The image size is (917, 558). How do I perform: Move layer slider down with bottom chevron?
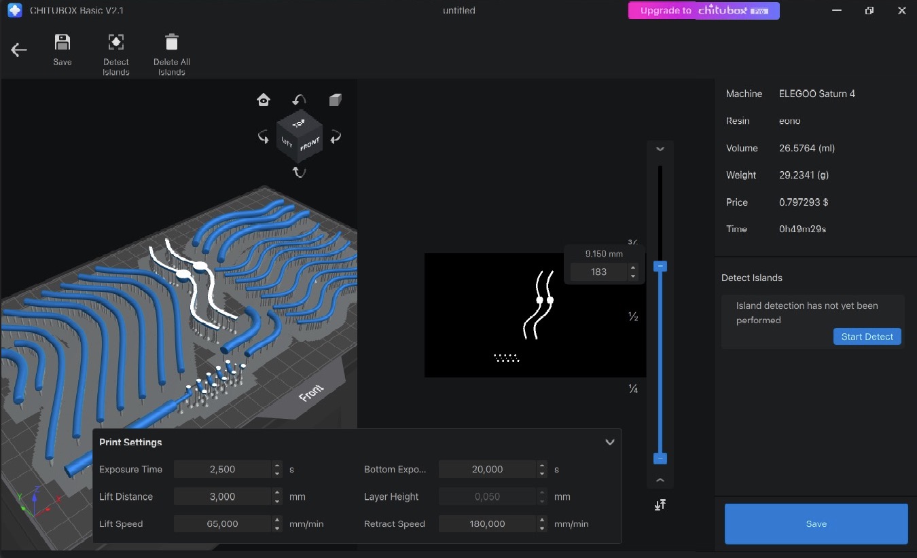660,480
